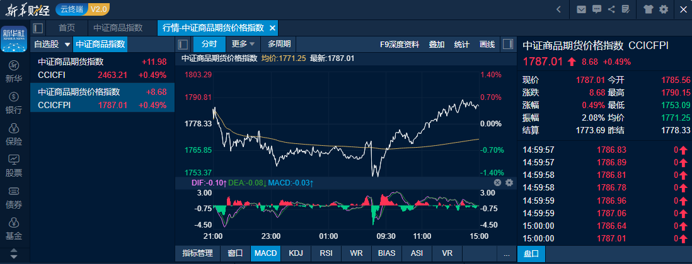This screenshot has width=692, height=264.
Task: Select the KDJ indicator tab
Action: tap(296, 253)
